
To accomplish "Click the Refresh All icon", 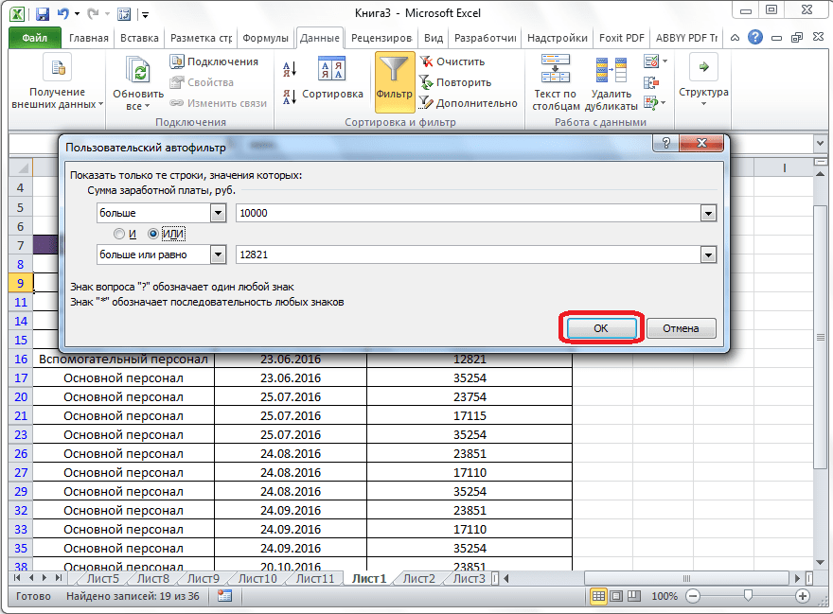I will [138, 72].
